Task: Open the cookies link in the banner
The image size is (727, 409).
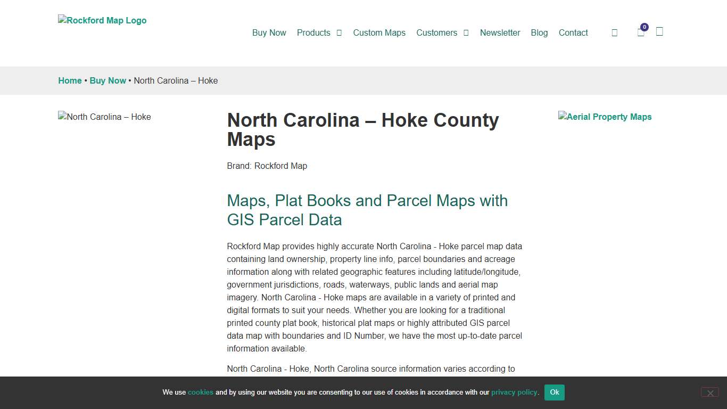Action: pyautogui.click(x=200, y=392)
